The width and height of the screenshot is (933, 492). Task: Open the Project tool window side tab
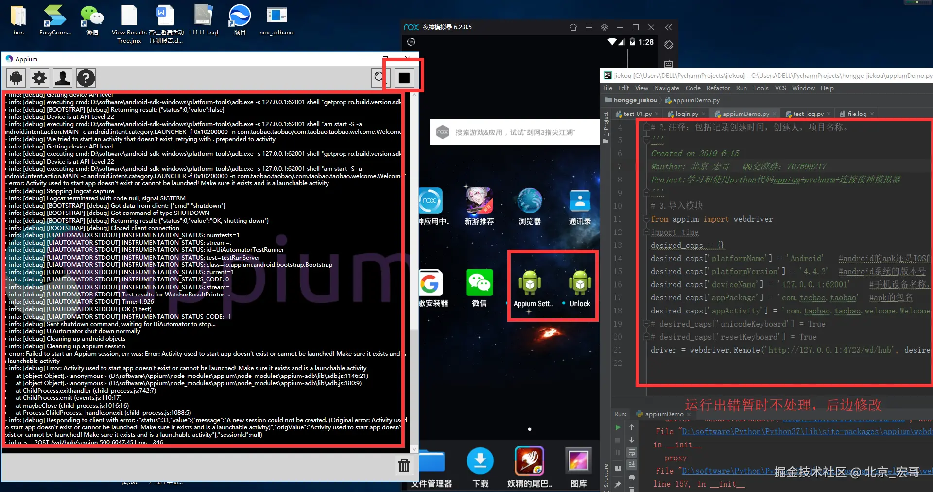pyautogui.click(x=605, y=128)
